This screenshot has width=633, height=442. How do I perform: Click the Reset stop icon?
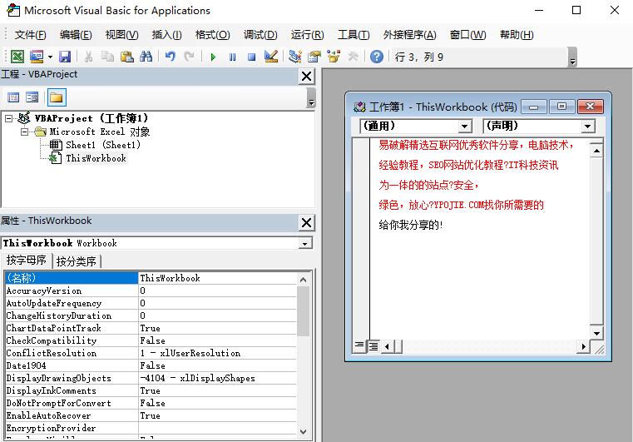point(251,57)
